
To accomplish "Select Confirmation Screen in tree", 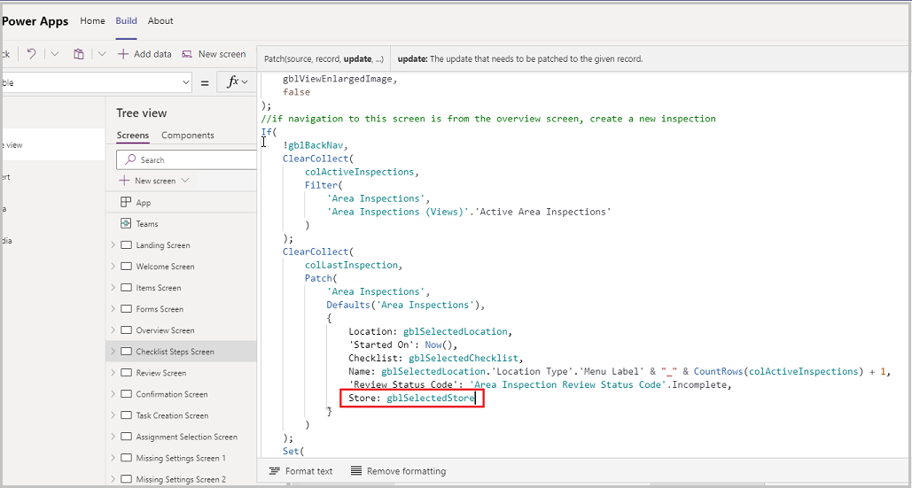I will pos(172,394).
